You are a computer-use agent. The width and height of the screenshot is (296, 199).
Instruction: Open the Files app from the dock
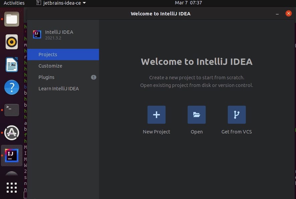[12, 19]
